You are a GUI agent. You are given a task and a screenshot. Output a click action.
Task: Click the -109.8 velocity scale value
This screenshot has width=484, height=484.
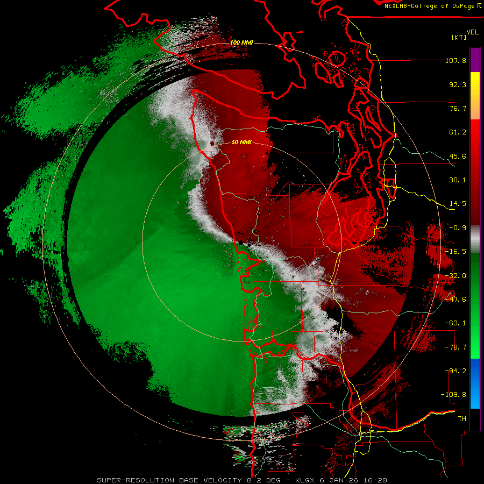tap(454, 395)
